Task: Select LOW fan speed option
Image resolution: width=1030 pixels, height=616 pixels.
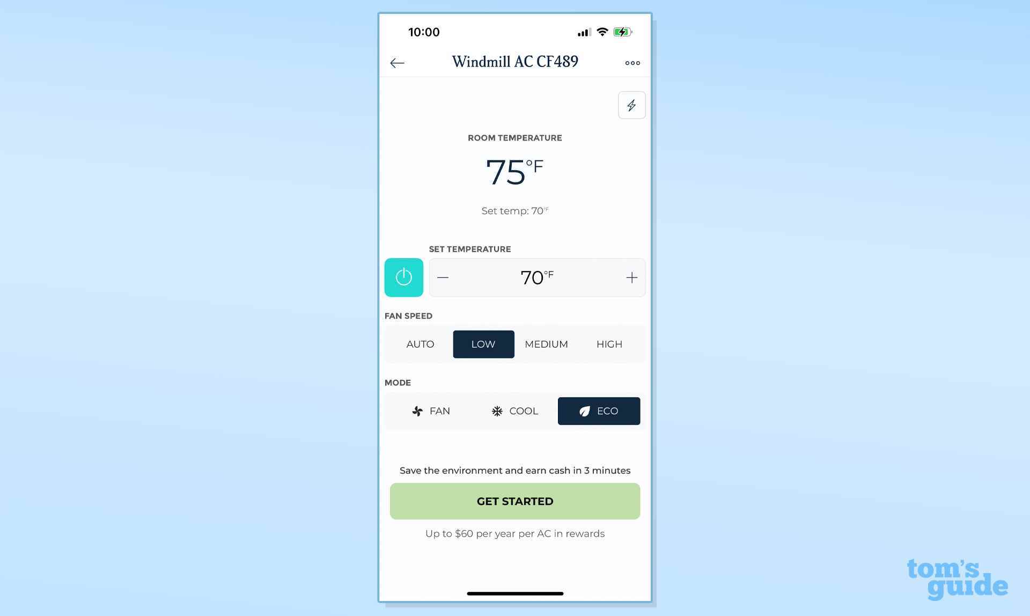Action: (x=483, y=344)
